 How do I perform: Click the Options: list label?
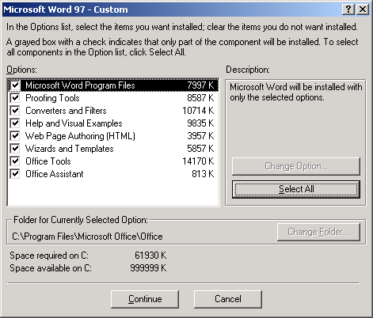point(22,70)
